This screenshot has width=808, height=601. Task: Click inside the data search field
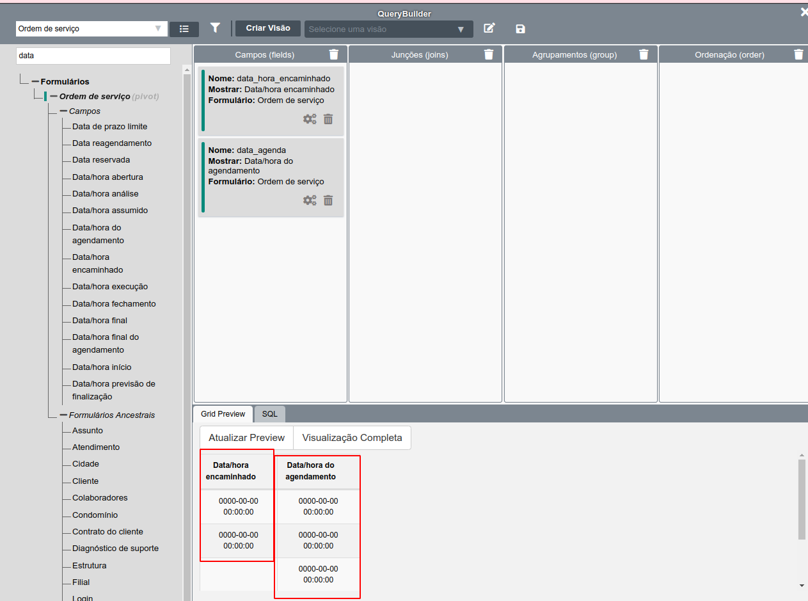(x=93, y=56)
